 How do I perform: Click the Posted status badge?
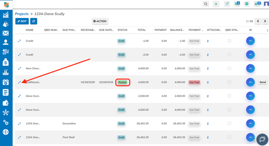point(122,82)
